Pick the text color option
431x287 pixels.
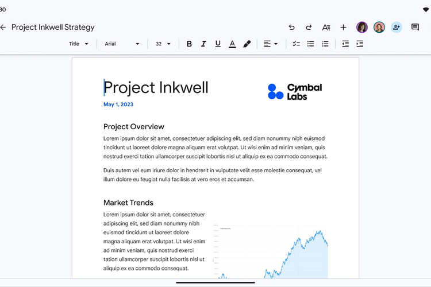coord(232,44)
